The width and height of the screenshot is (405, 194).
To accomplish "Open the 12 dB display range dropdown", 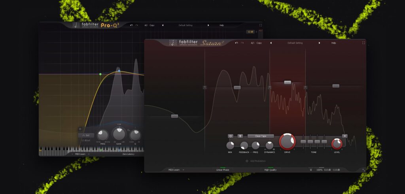I will point(250,32).
